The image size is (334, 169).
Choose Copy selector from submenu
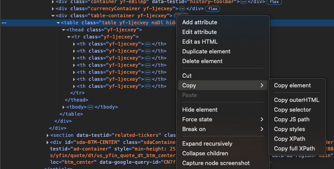(x=293, y=110)
